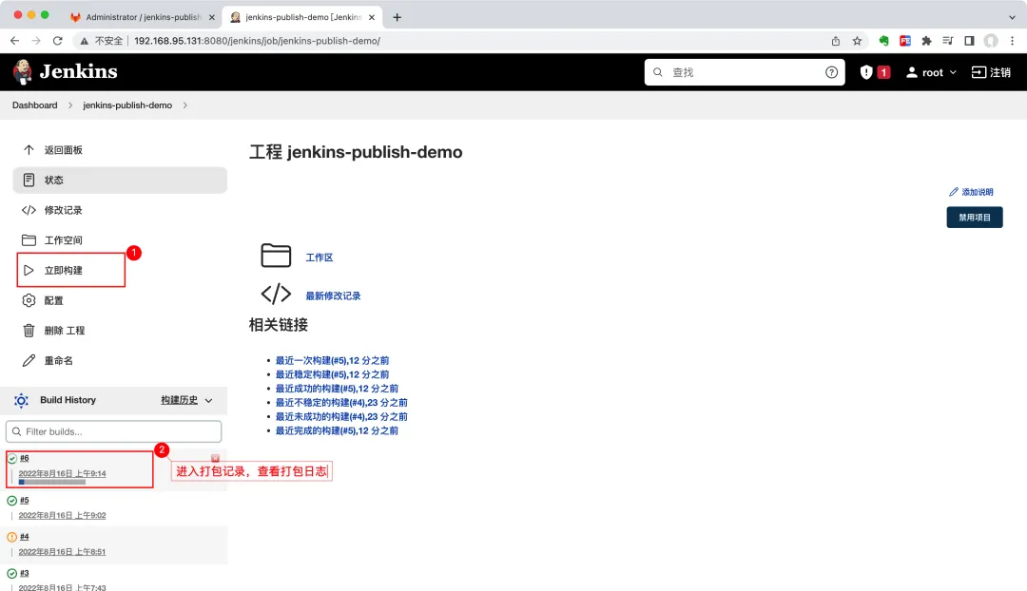Screen dimensions: 1027x591
Task: Click the 禁用项目 button
Action: coord(975,218)
